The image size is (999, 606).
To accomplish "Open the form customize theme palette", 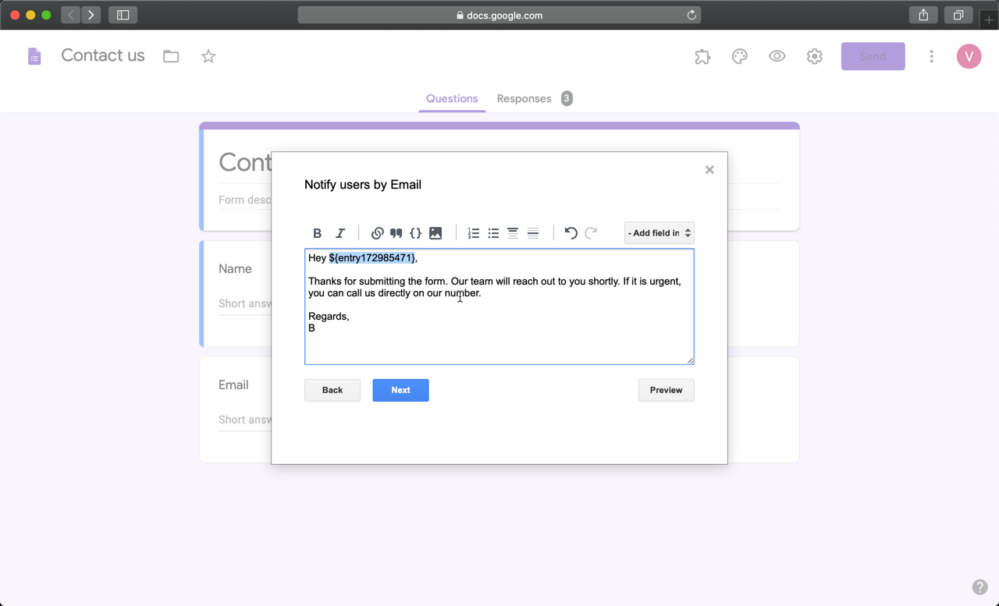I will point(739,56).
